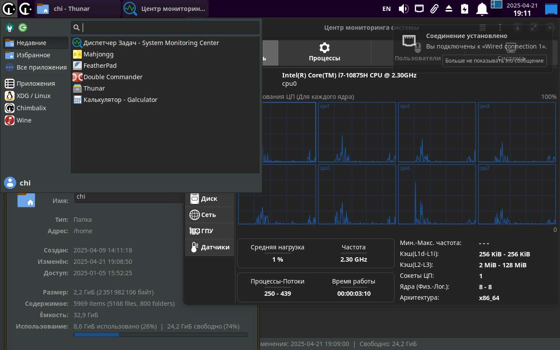560x350 pixels.
Task: Click the Intel(R) Core(TM) i7-10875H CPU title
Action: [349, 75]
